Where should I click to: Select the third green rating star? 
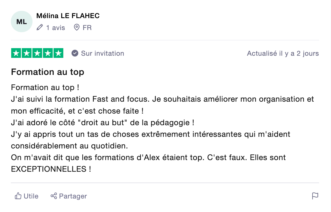pyautogui.click(x=37, y=53)
